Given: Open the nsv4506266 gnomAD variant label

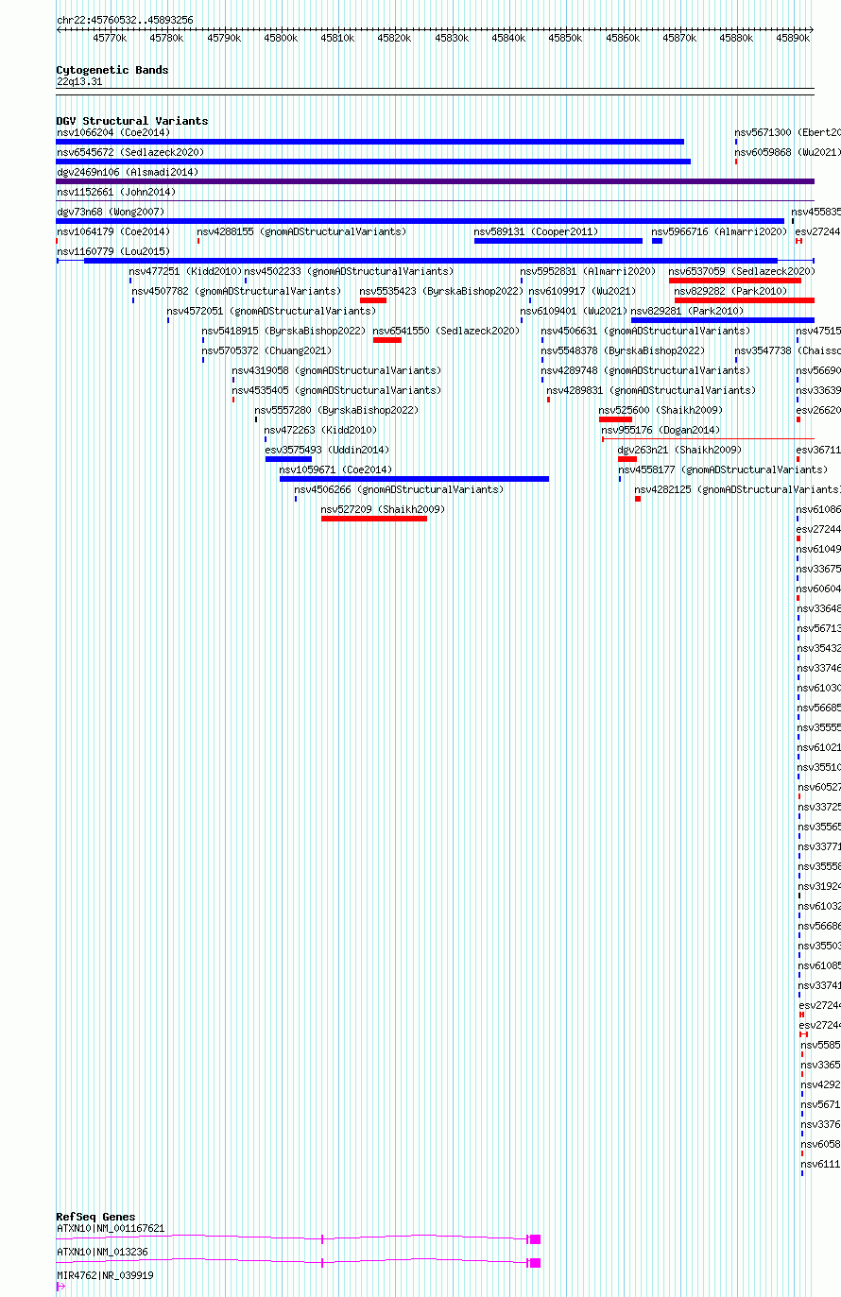Looking at the screenshot, I should 399,489.
